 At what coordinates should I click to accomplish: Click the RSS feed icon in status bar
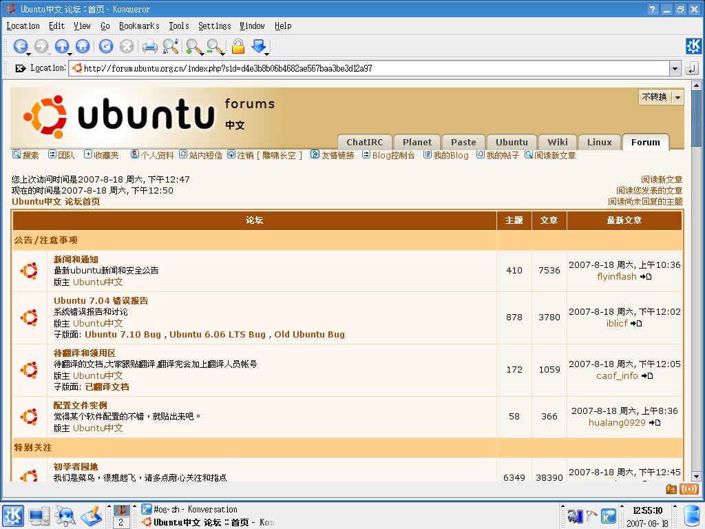688,489
